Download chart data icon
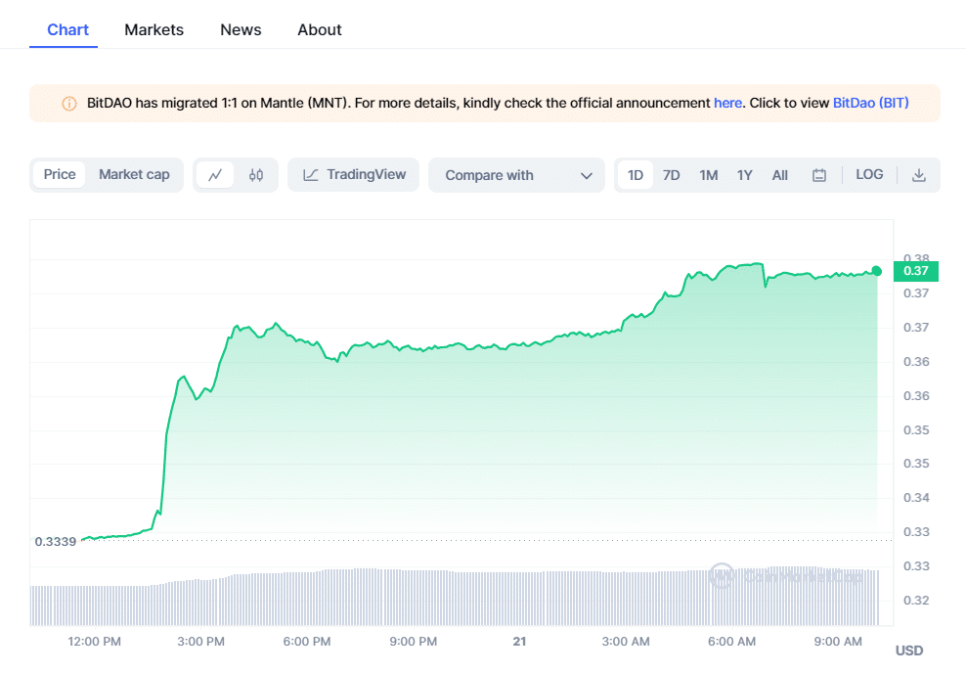The width and height of the screenshot is (966, 673). pos(918,175)
